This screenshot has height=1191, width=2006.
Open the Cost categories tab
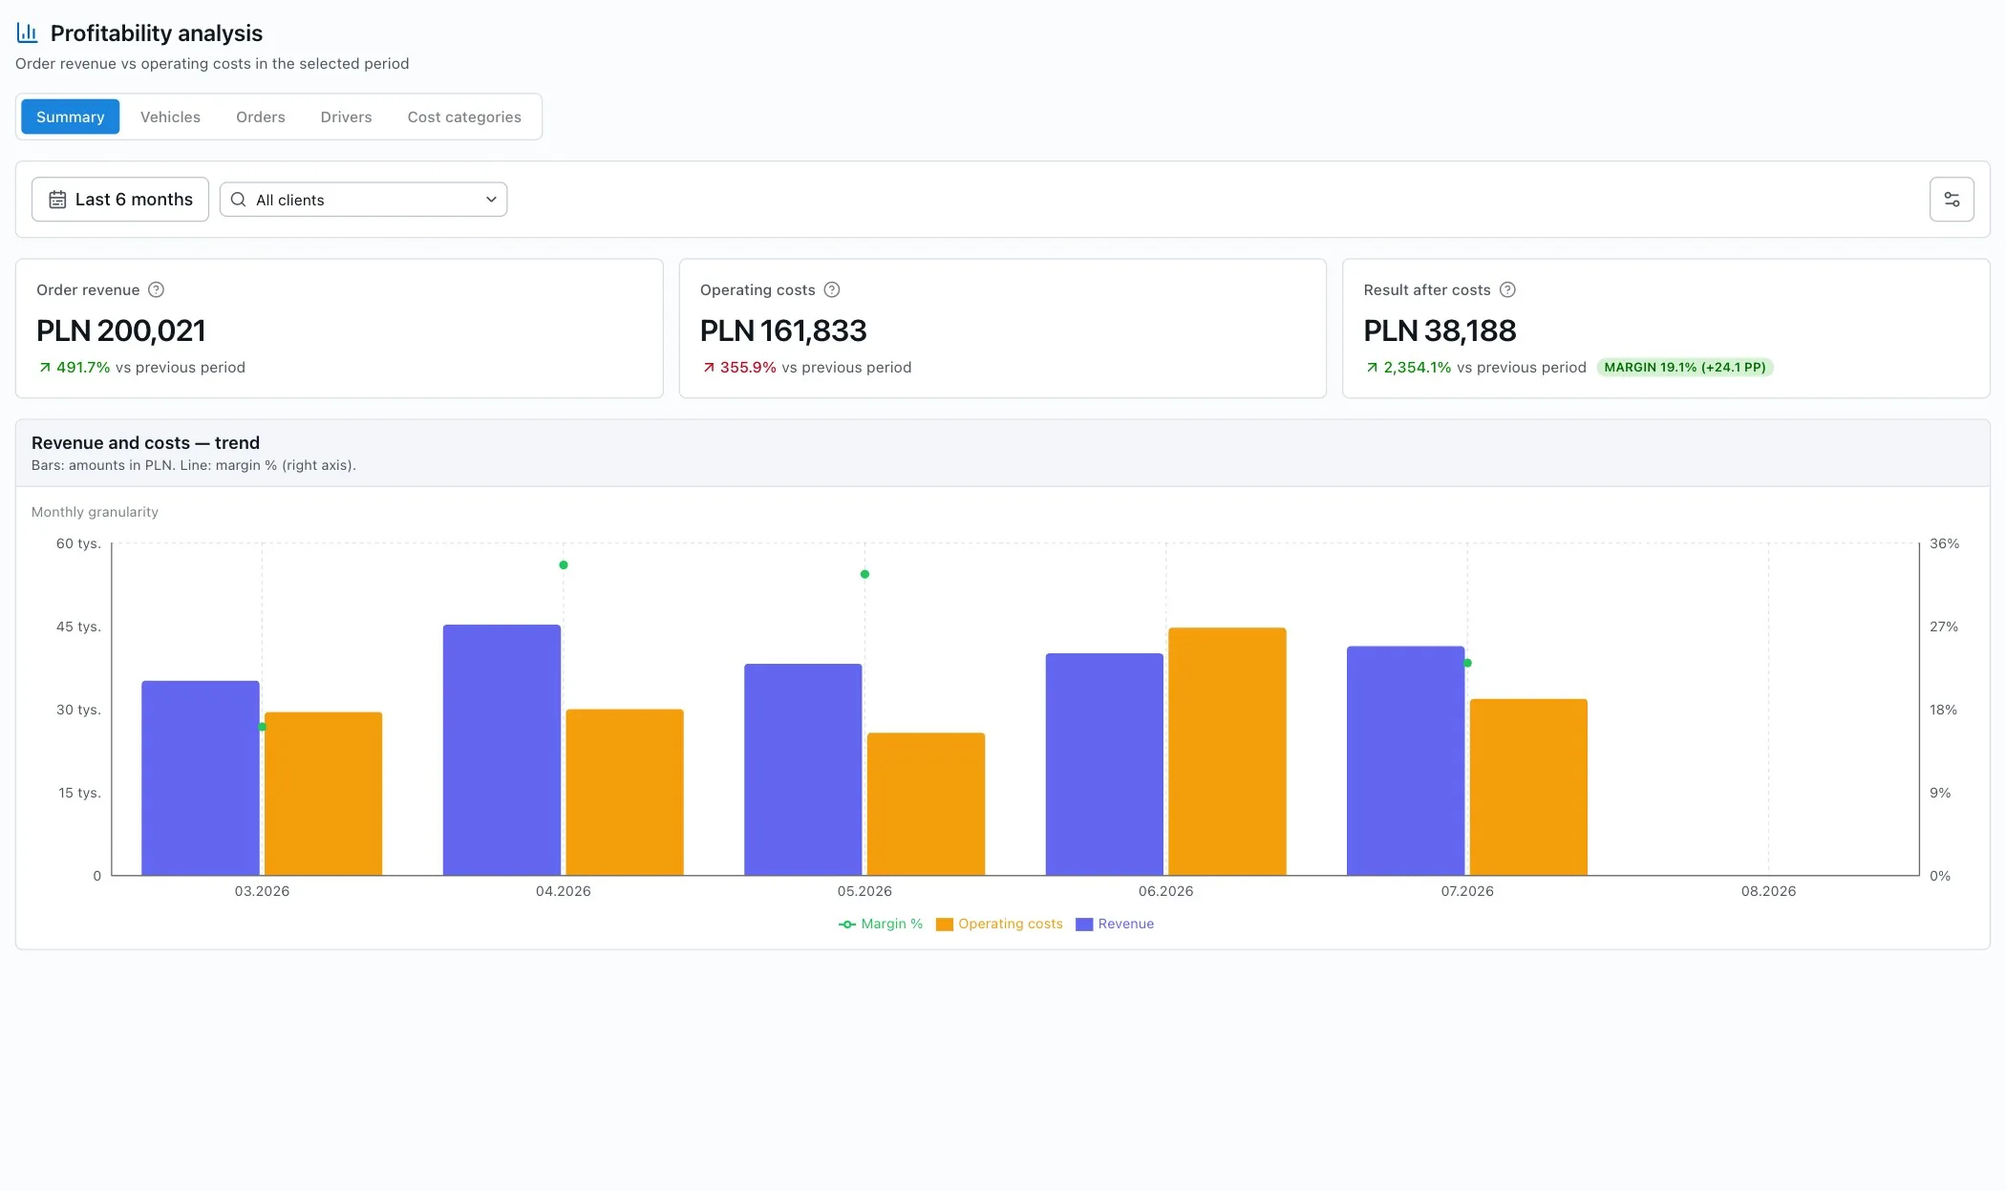click(x=464, y=117)
